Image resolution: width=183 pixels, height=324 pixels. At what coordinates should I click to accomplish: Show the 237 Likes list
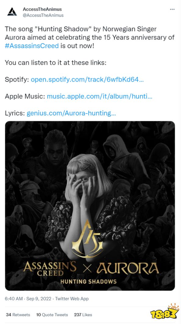click(x=83, y=315)
